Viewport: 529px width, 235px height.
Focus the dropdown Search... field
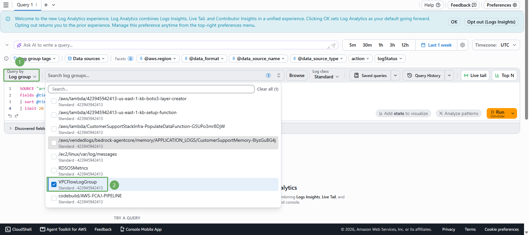[151, 89]
